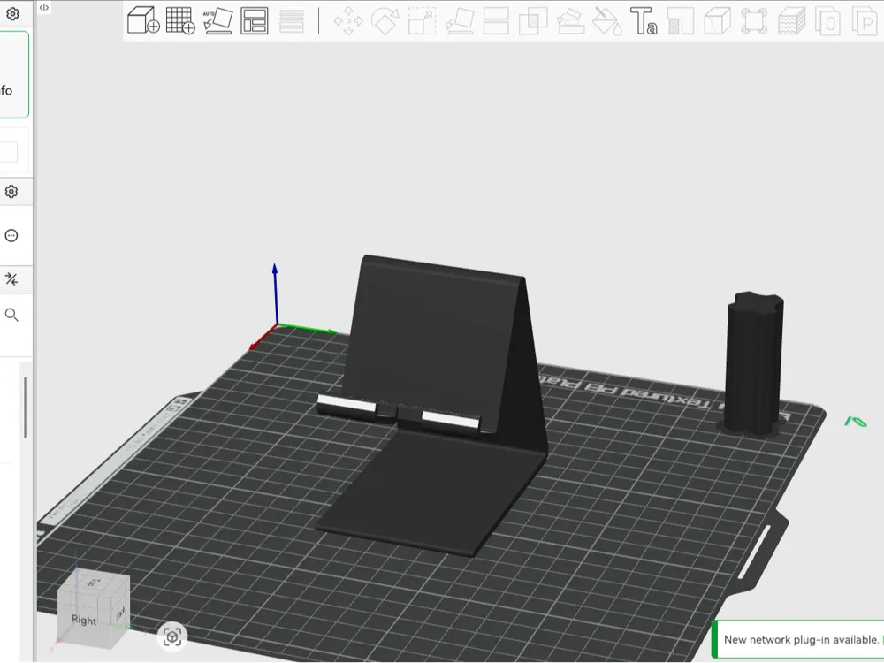This screenshot has height=663, width=884.
Task: Arrange all objects on the plate
Action: [255, 21]
